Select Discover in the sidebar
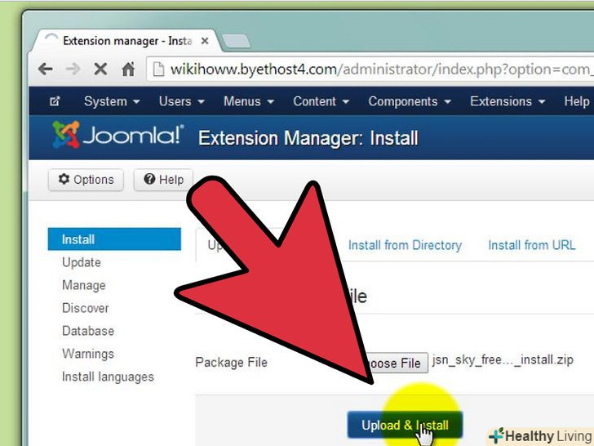The image size is (594, 446). pyautogui.click(x=85, y=308)
